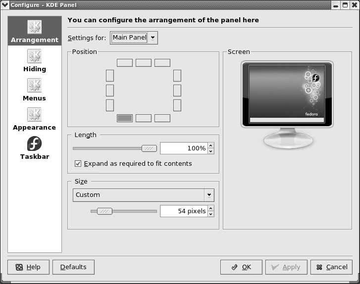This screenshot has height=284, width=360.
Task: Increase the Length percentage with up arrow
Action: point(211,145)
